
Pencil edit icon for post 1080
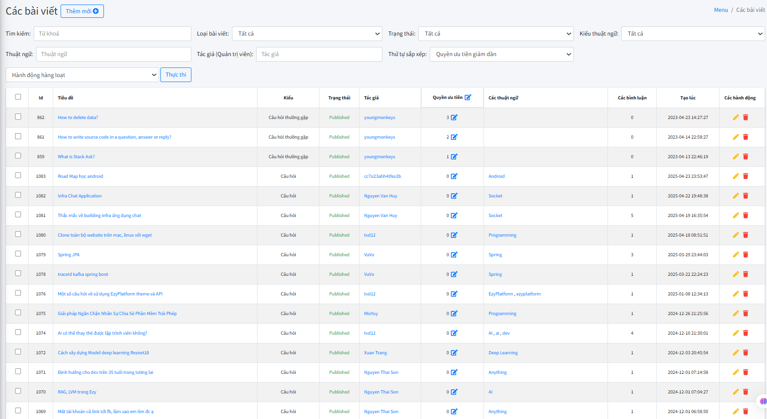[x=736, y=235]
